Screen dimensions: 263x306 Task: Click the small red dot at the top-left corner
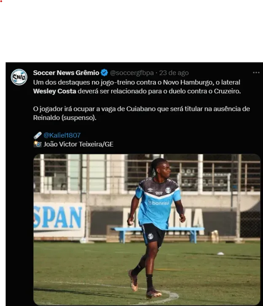point(1,1)
